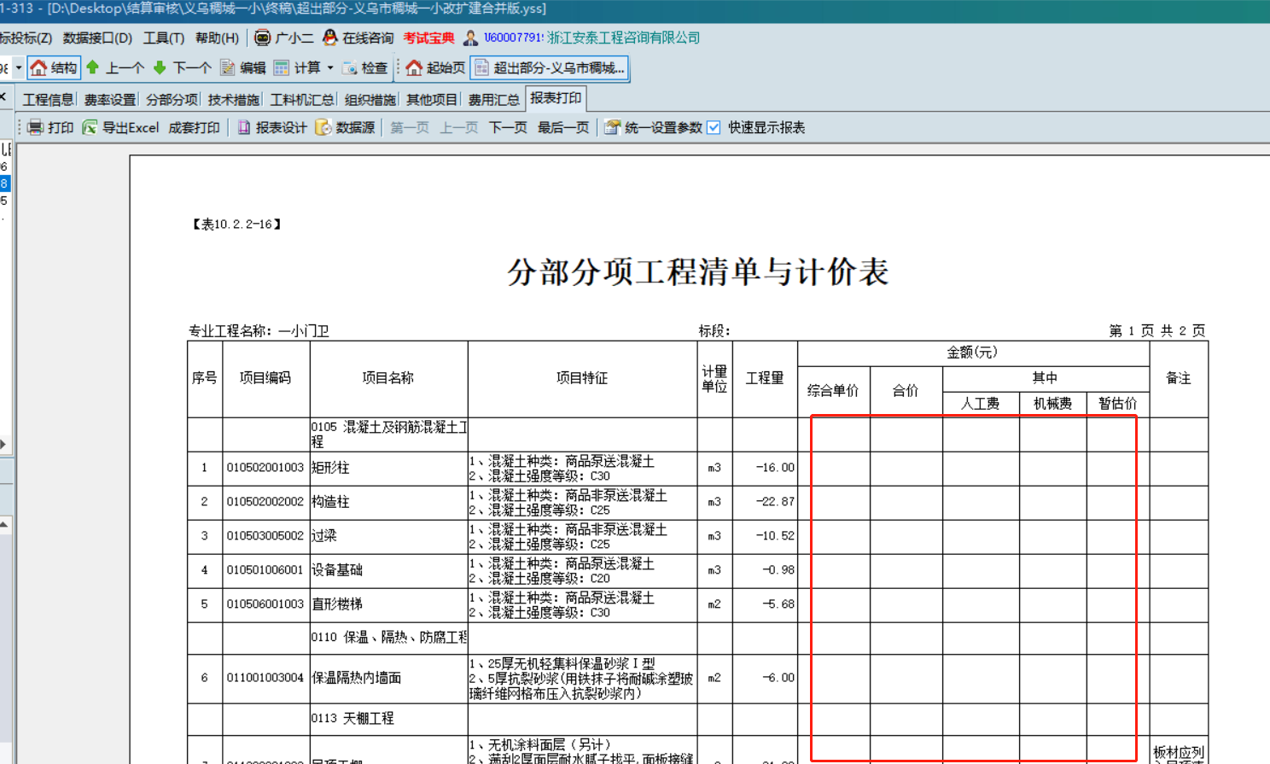Export report via 导出Excel
The image size is (1270, 764).
tap(120, 127)
